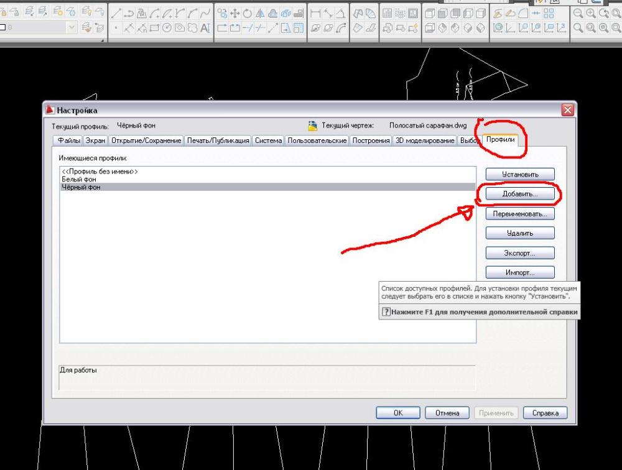Close the Настройка dialog

[568, 110]
